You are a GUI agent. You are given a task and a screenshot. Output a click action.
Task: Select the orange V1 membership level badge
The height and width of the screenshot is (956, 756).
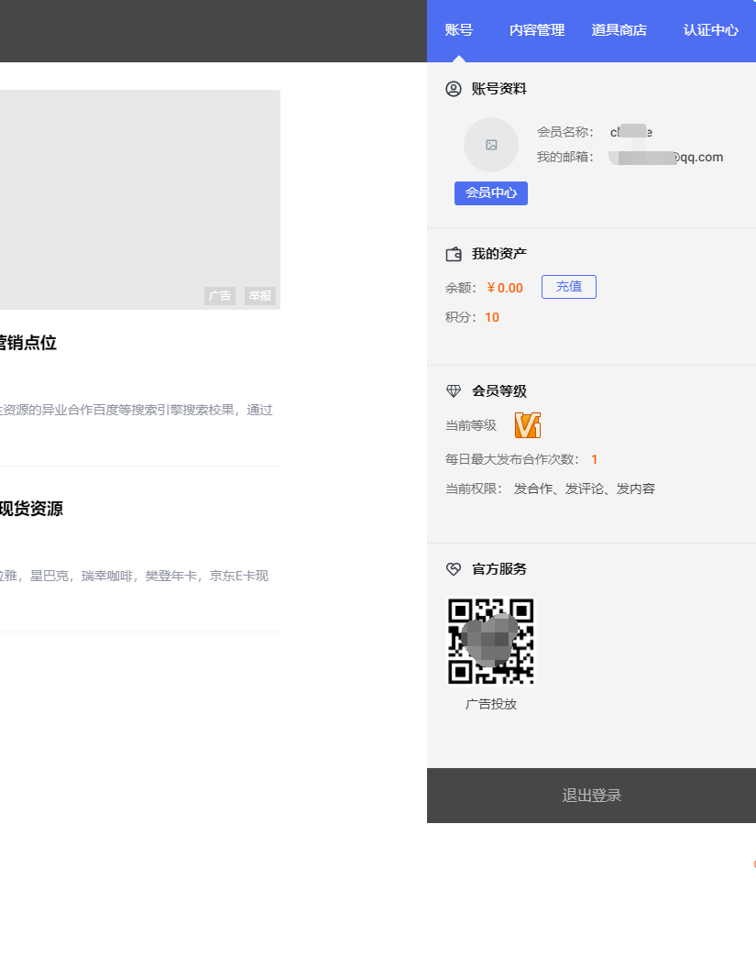coord(527,424)
